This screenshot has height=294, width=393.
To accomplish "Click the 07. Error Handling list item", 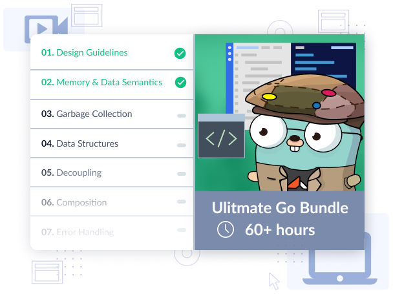I will pos(78,232).
